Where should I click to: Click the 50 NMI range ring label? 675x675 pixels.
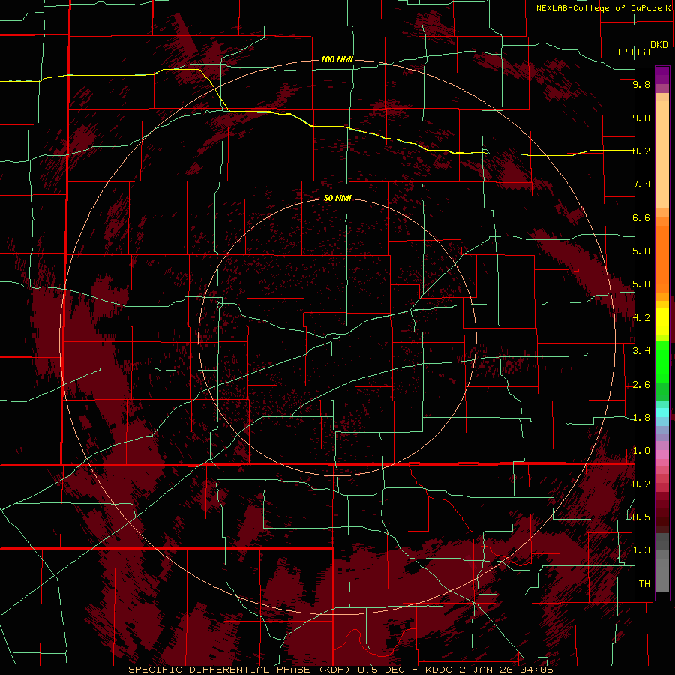pos(337,198)
